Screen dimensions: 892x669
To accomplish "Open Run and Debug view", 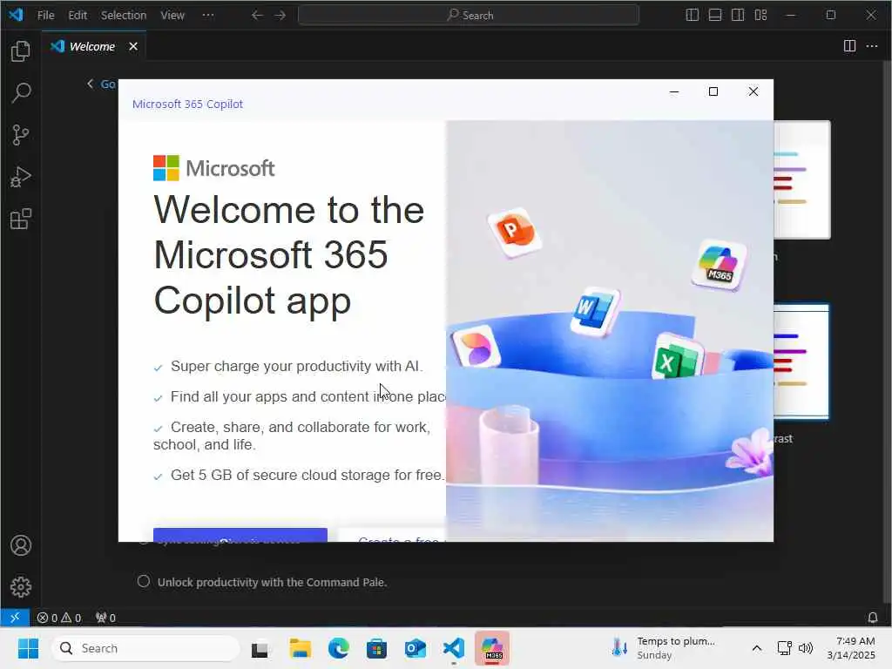I will (x=21, y=177).
